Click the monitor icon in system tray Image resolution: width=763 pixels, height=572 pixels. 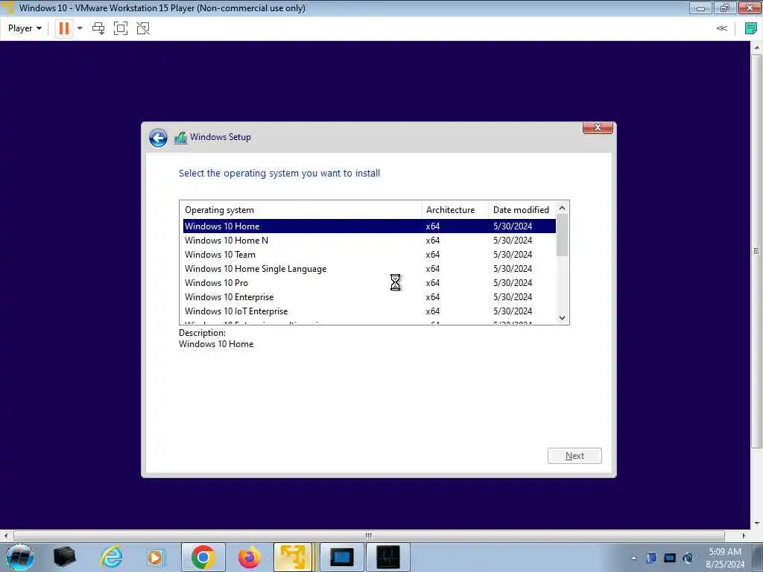tap(670, 558)
